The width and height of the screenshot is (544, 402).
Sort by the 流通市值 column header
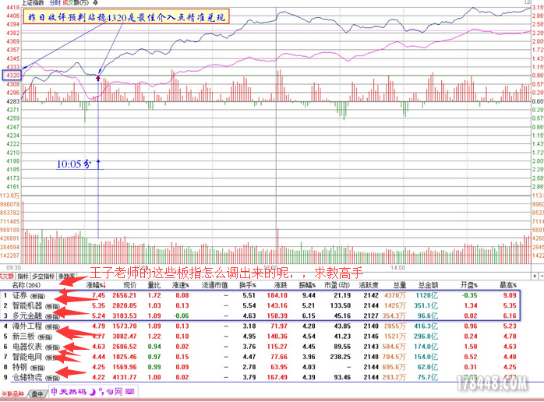(214, 285)
